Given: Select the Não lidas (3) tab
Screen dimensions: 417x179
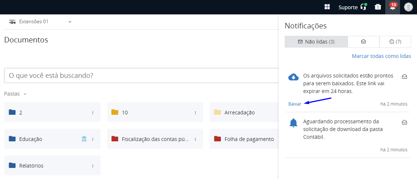Looking at the screenshot, I should click(x=316, y=42).
